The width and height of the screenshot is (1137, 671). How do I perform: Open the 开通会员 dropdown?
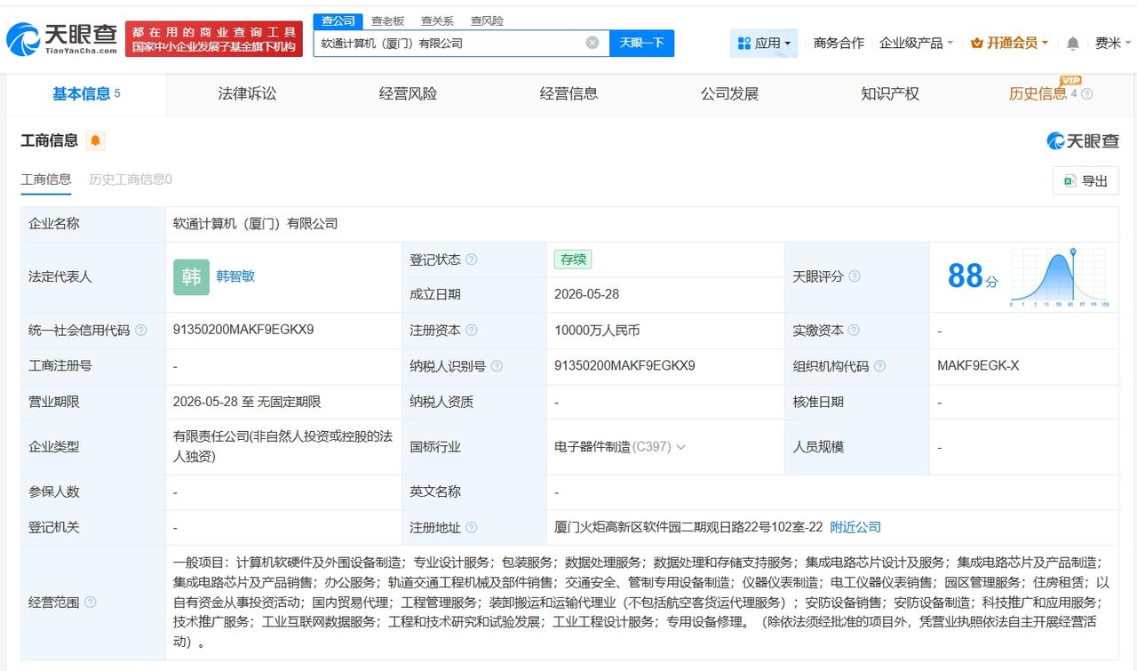pyautogui.click(x=1009, y=43)
